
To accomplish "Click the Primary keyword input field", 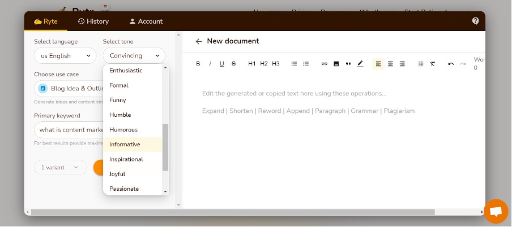I will pos(68,130).
